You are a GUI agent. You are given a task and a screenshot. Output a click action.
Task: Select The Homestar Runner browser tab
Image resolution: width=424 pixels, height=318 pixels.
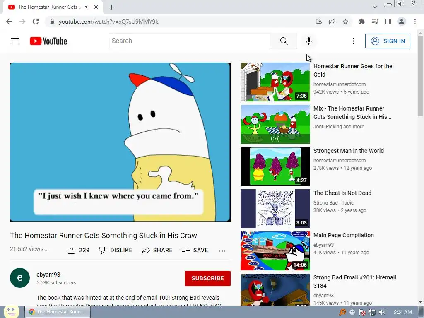[x=53, y=7]
